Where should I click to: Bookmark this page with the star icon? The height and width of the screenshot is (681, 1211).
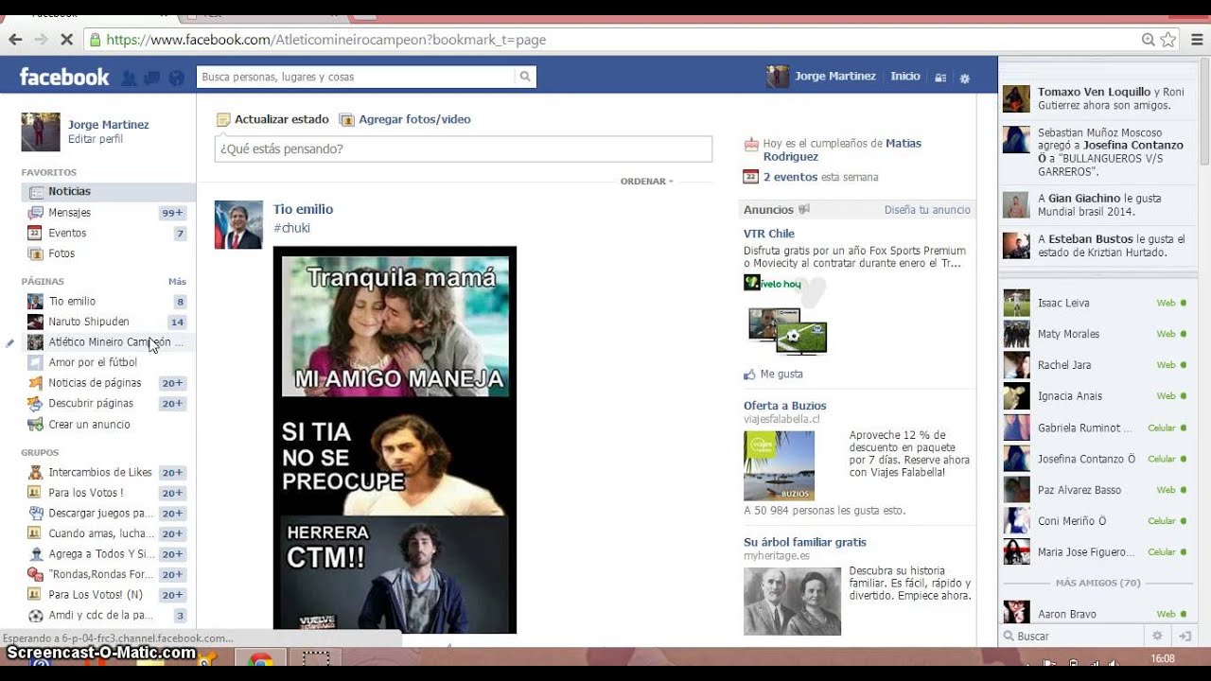click(1168, 40)
